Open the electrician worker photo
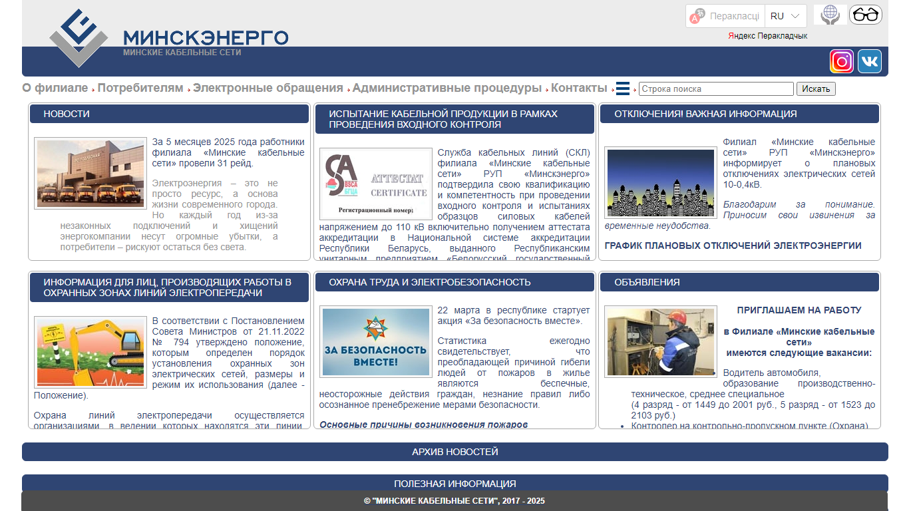The image size is (909, 511). (x=661, y=342)
